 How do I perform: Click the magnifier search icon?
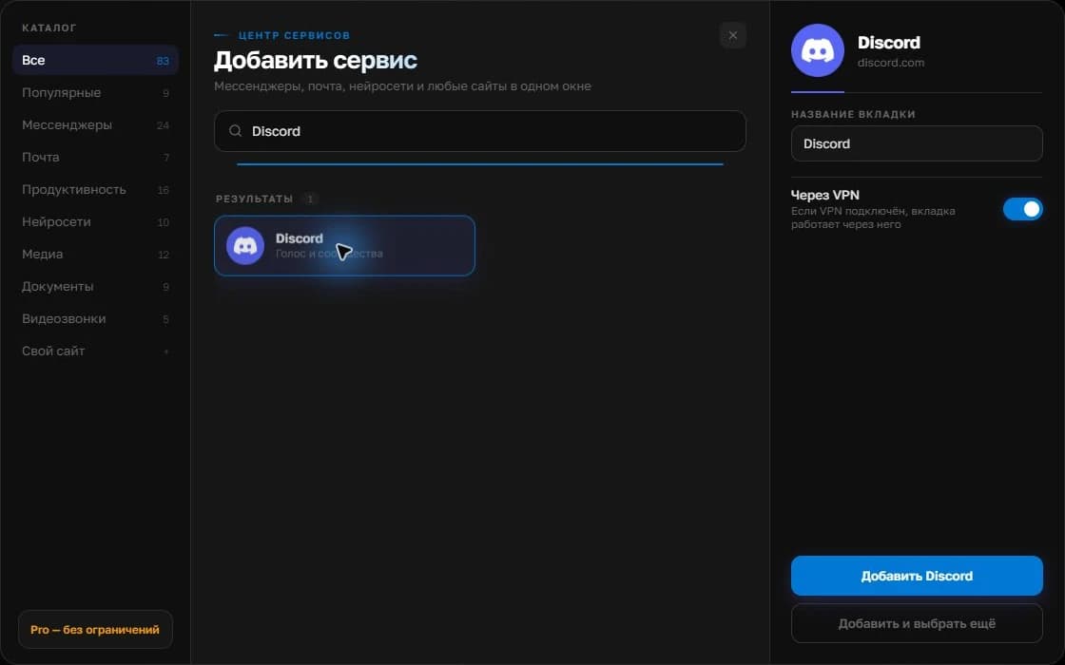coord(235,131)
